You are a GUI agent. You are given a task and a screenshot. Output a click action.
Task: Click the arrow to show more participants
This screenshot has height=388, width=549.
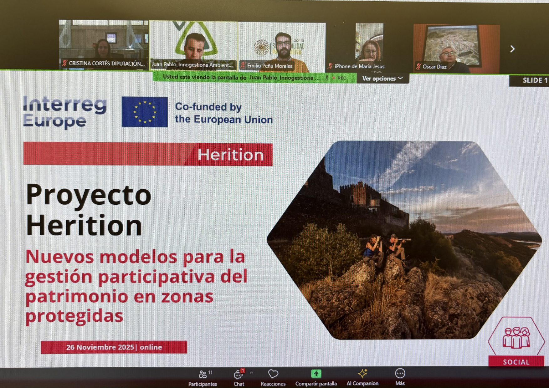[x=512, y=49]
